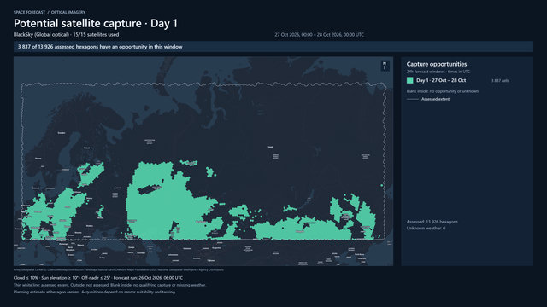Click the '24h forecast windows' subtitle
This screenshot has height=307, width=547.
[438, 72]
